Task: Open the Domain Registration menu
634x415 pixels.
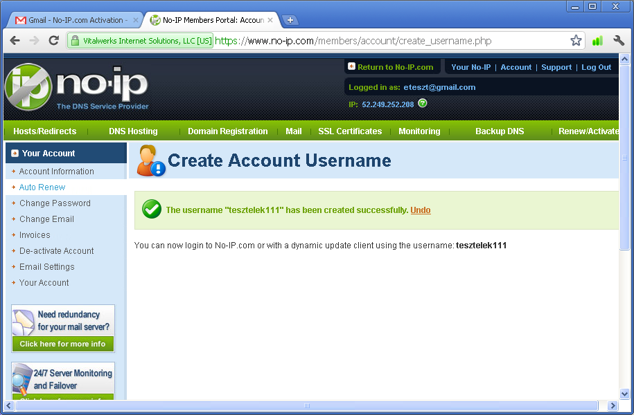Action: tap(228, 131)
